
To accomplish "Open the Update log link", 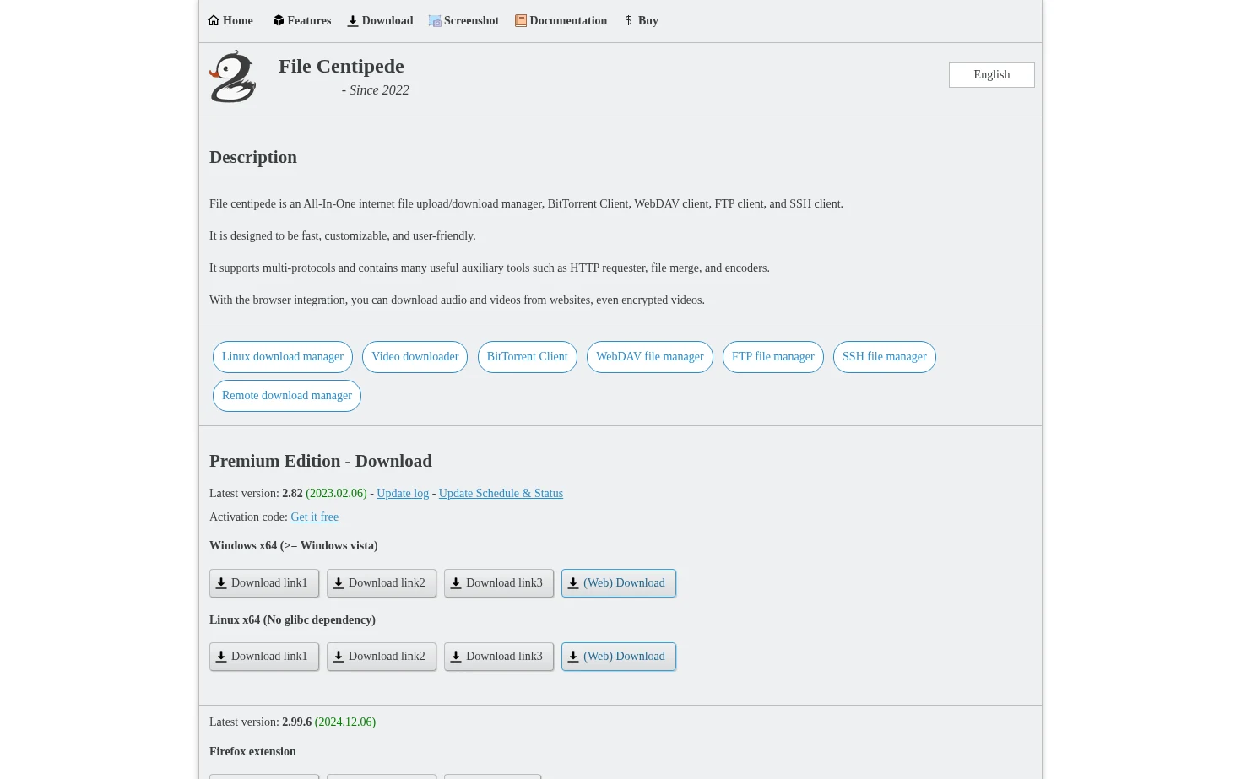I will click(x=403, y=494).
